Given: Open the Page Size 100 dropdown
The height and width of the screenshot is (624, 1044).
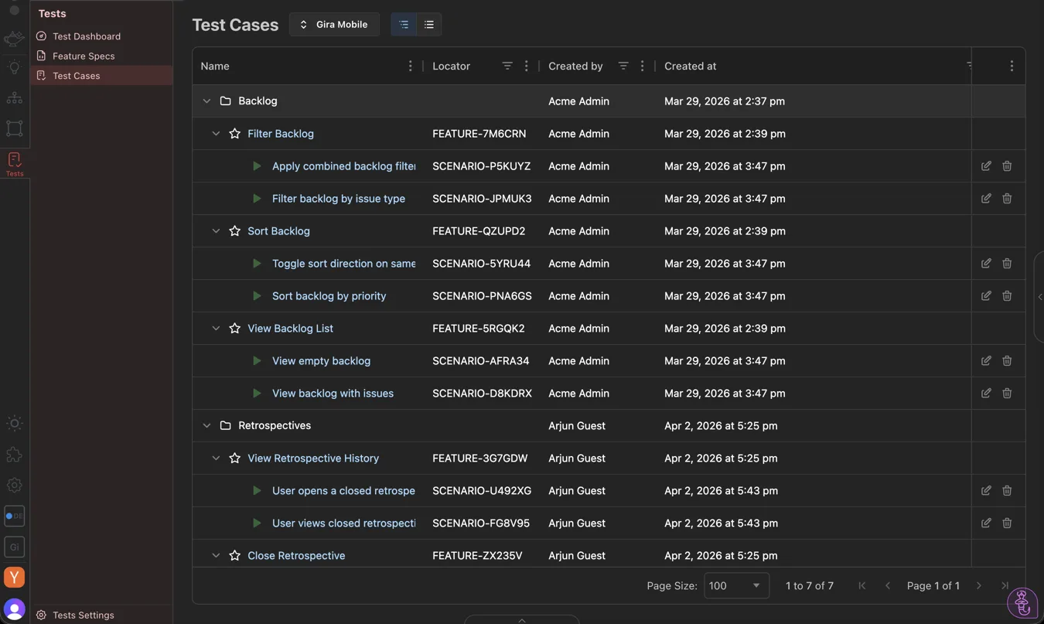Looking at the screenshot, I should pyautogui.click(x=735, y=586).
